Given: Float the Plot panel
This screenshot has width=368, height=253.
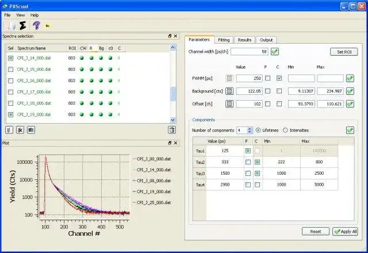Looking at the screenshot, I should click(x=170, y=143).
